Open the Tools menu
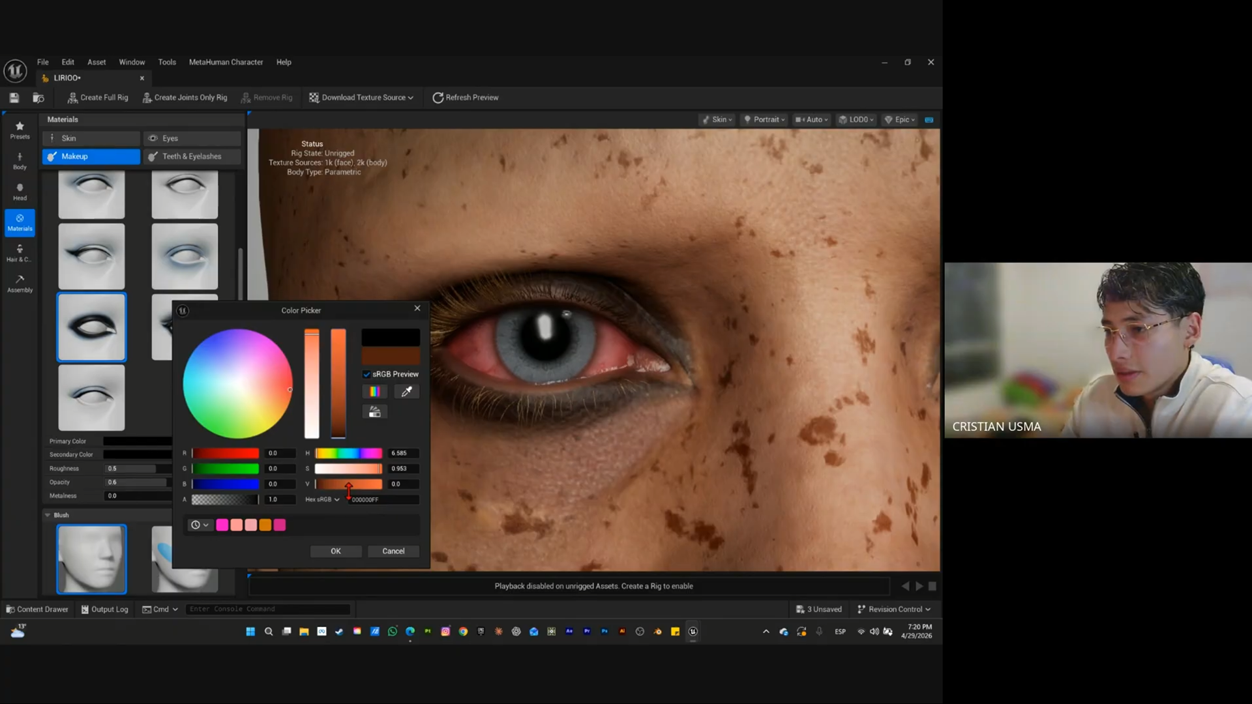 coord(167,62)
